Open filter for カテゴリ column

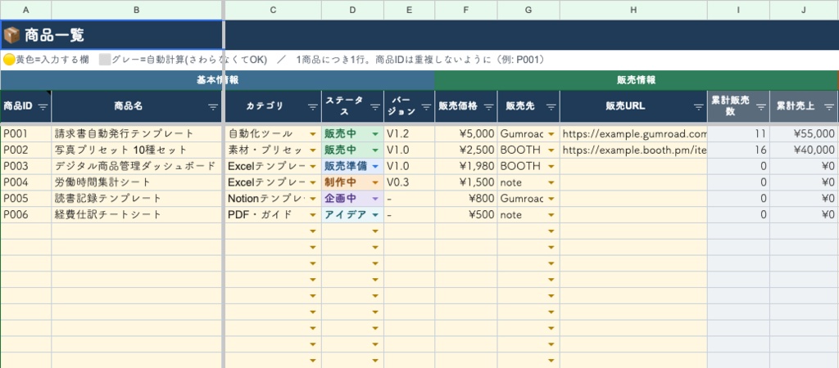312,106
